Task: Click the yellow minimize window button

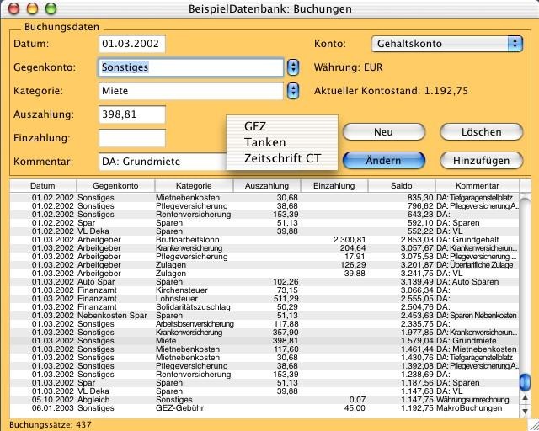Action: point(32,8)
